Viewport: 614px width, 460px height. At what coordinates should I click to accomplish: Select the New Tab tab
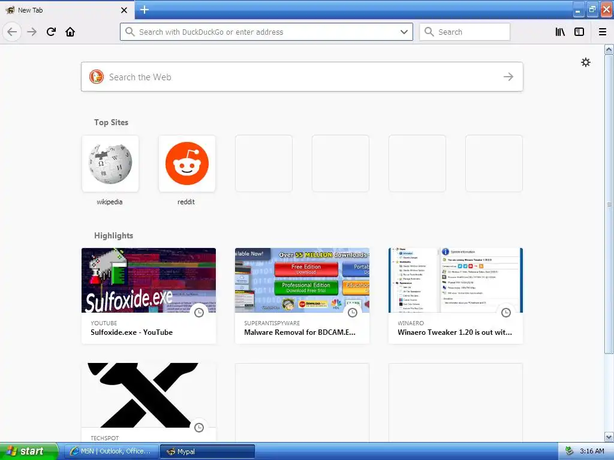click(67, 10)
